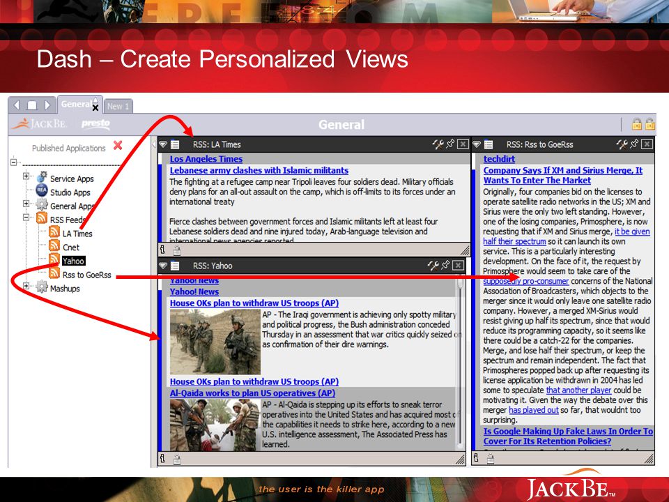
Task: Select Rss to GoeRss in the tree
Action: [x=86, y=275]
